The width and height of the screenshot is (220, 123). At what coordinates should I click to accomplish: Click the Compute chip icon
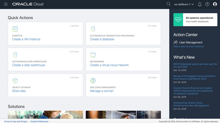coord(15,29)
